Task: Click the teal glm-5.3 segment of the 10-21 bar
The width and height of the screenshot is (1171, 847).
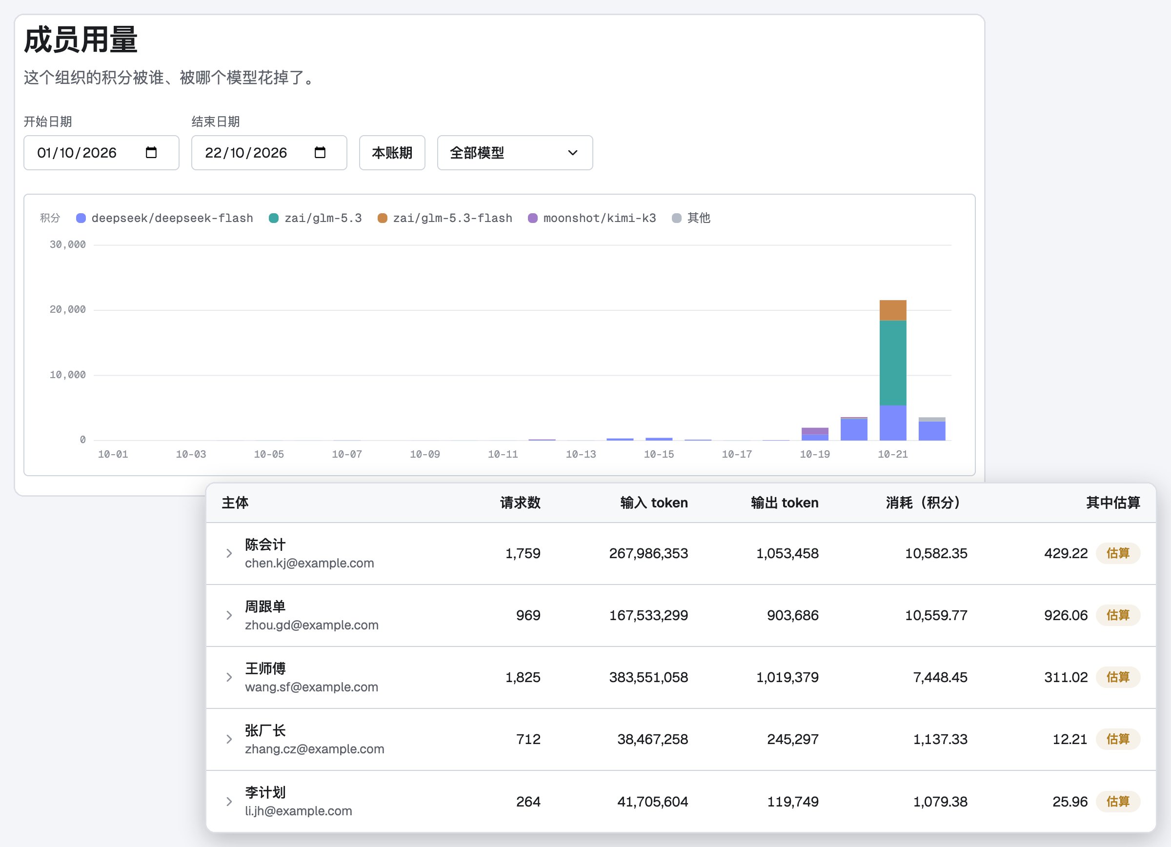Action: point(893,363)
